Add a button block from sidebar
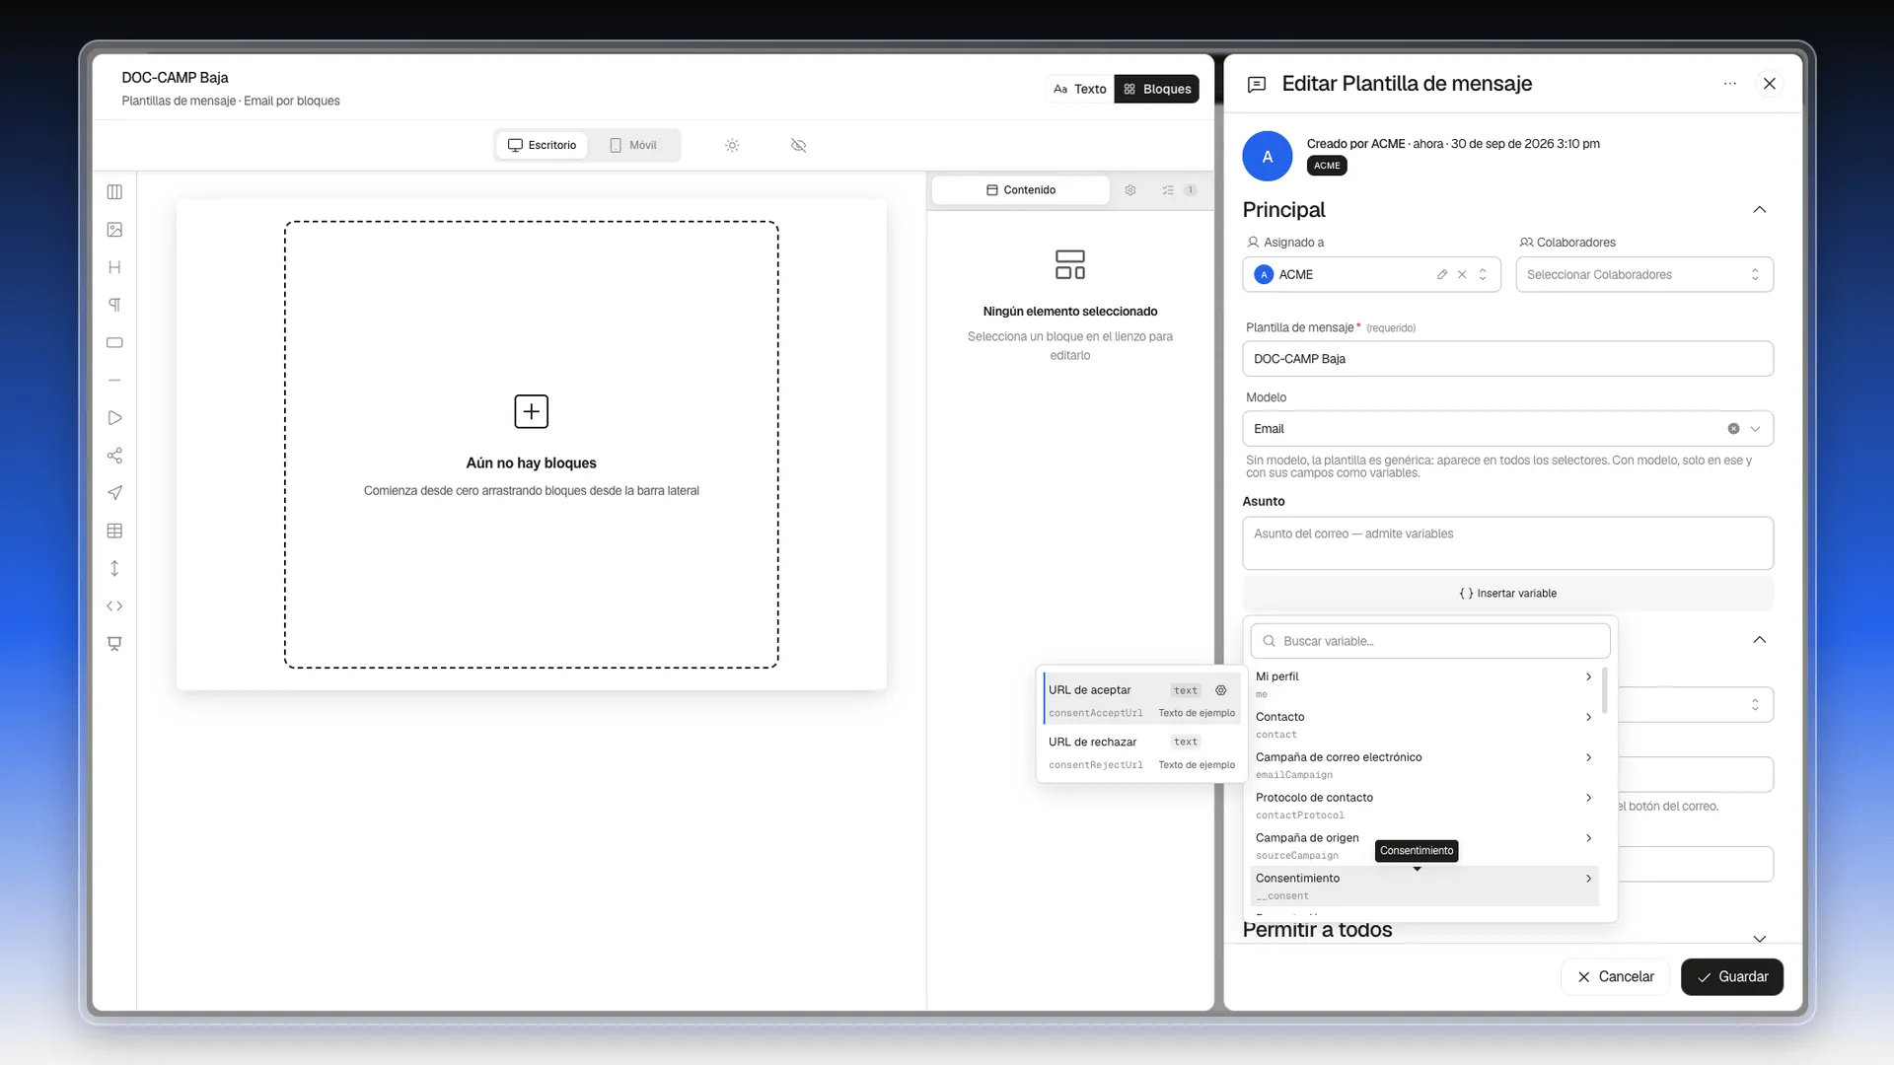 [114, 342]
